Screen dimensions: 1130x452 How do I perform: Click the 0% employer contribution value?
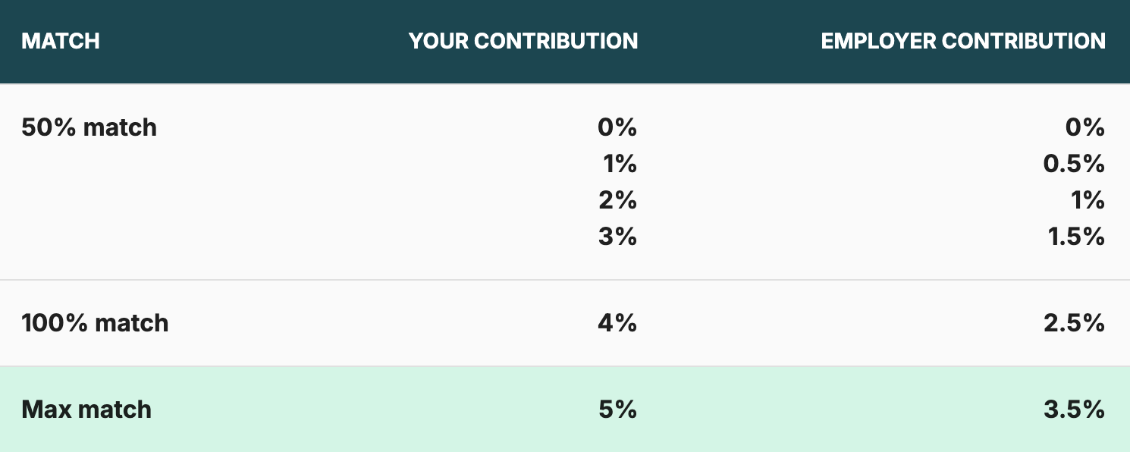click(1085, 127)
